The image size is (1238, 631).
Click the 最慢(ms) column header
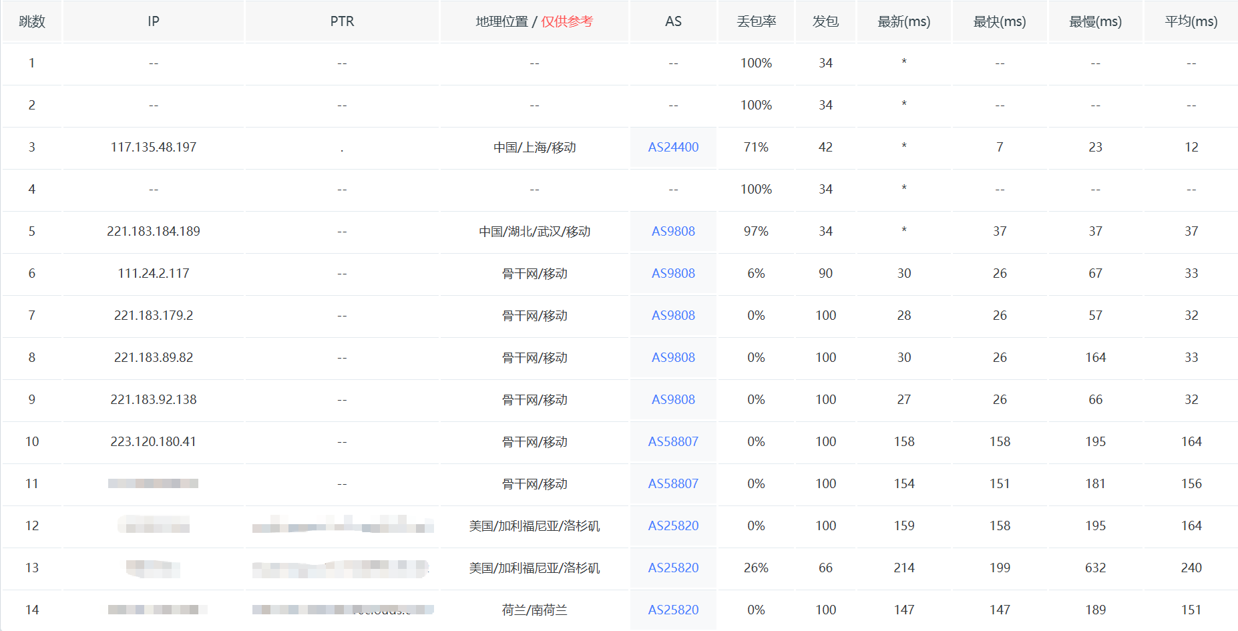coord(1095,21)
